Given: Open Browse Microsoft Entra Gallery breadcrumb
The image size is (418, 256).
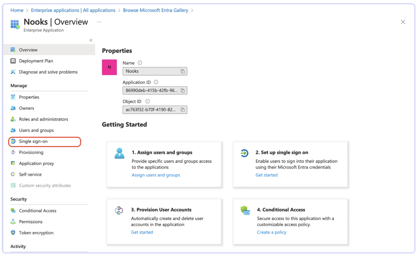Looking at the screenshot, I should (156, 10).
